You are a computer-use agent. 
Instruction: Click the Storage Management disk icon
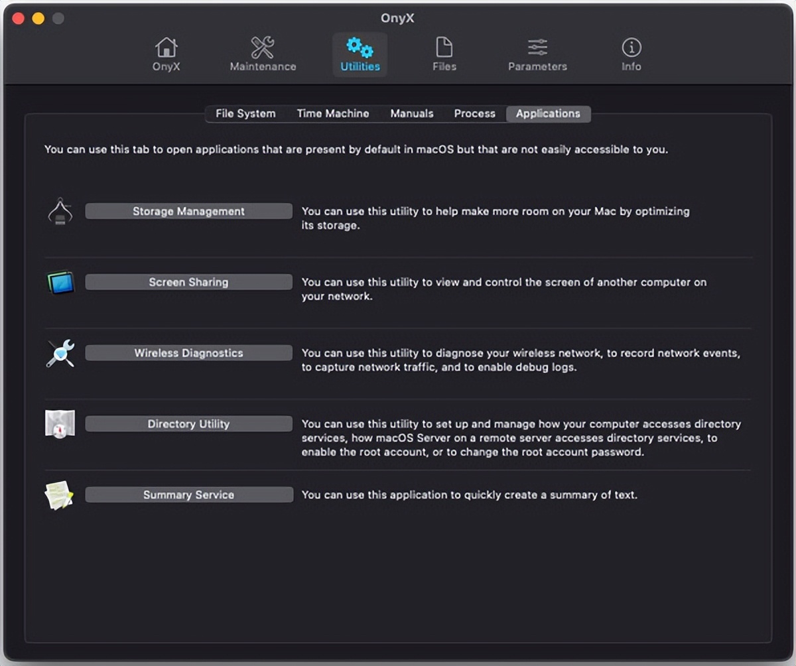[60, 210]
